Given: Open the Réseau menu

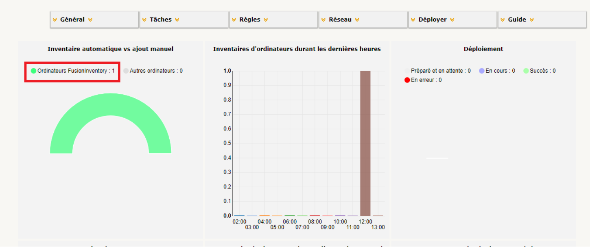Looking at the screenshot, I should (x=340, y=19).
